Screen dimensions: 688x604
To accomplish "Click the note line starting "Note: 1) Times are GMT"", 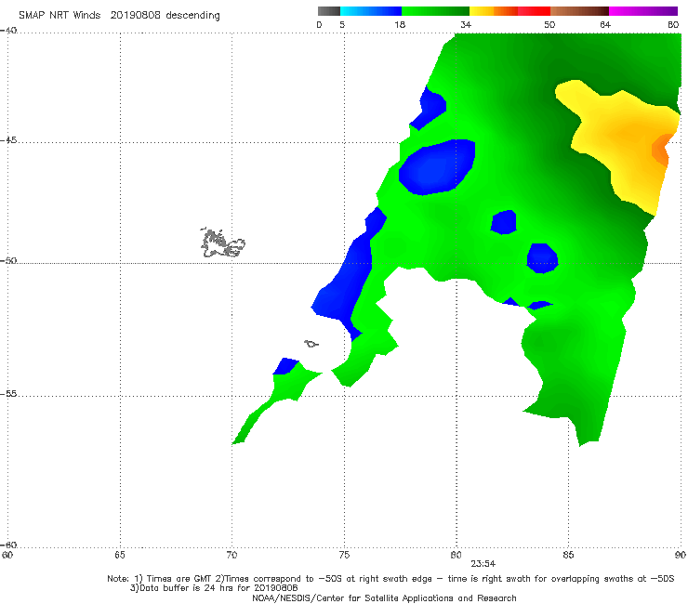I will pyautogui.click(x=390, y=579).
